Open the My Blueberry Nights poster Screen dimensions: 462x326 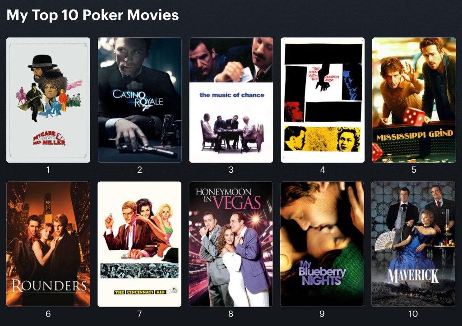pos(322,244)
